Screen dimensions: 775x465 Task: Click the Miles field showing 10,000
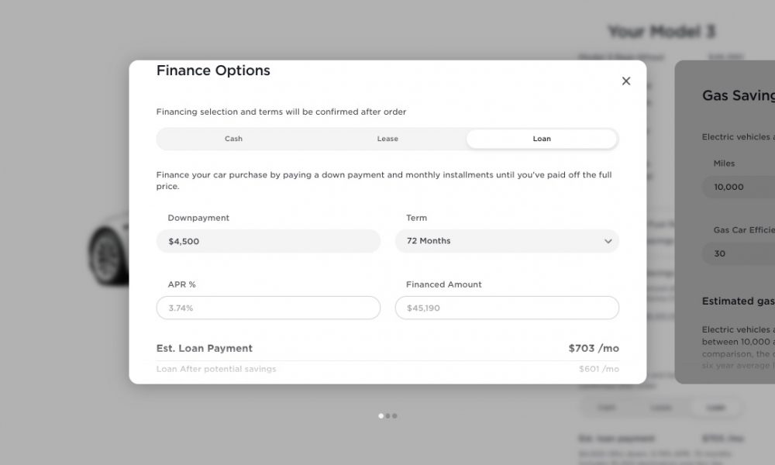coord(739,187)
